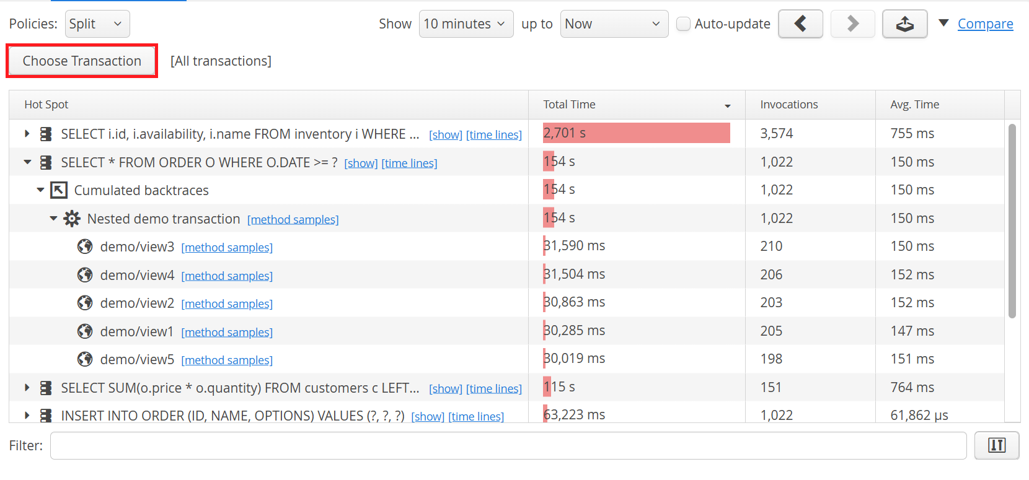The width and height of the screenshot is (1029, 480).
Task: Click the forward arrow navigation button
Action: (852, 24)
